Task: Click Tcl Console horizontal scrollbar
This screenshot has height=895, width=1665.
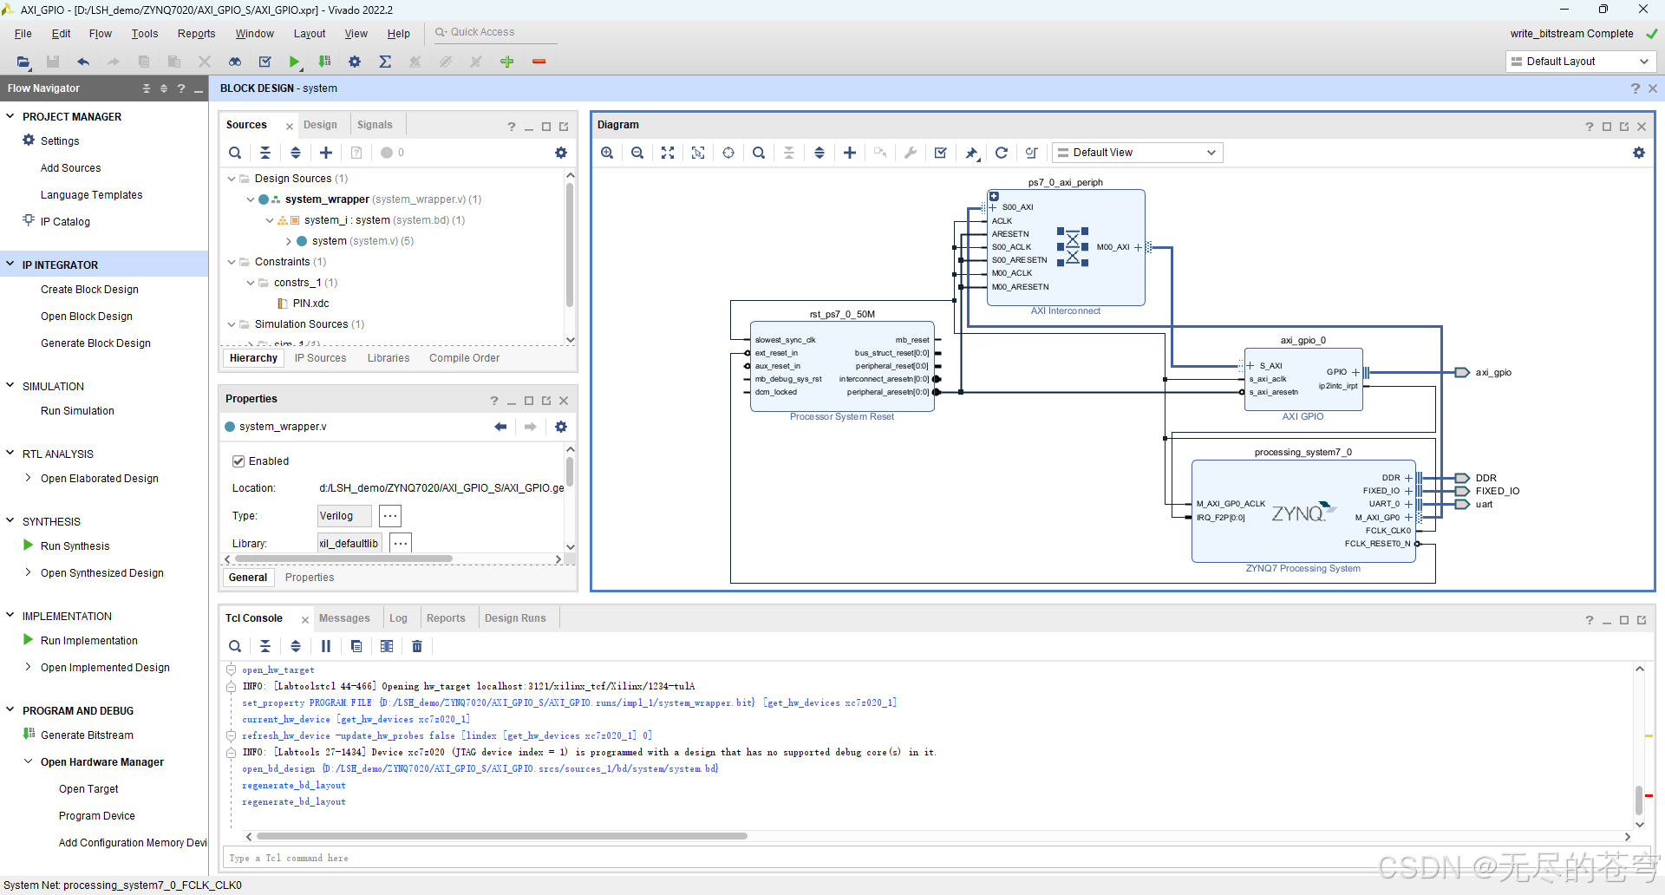Action: point(501,836)
